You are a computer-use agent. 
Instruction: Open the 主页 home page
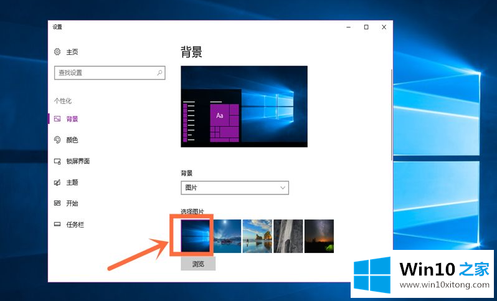pyautogui.click(x=72, y=52)
